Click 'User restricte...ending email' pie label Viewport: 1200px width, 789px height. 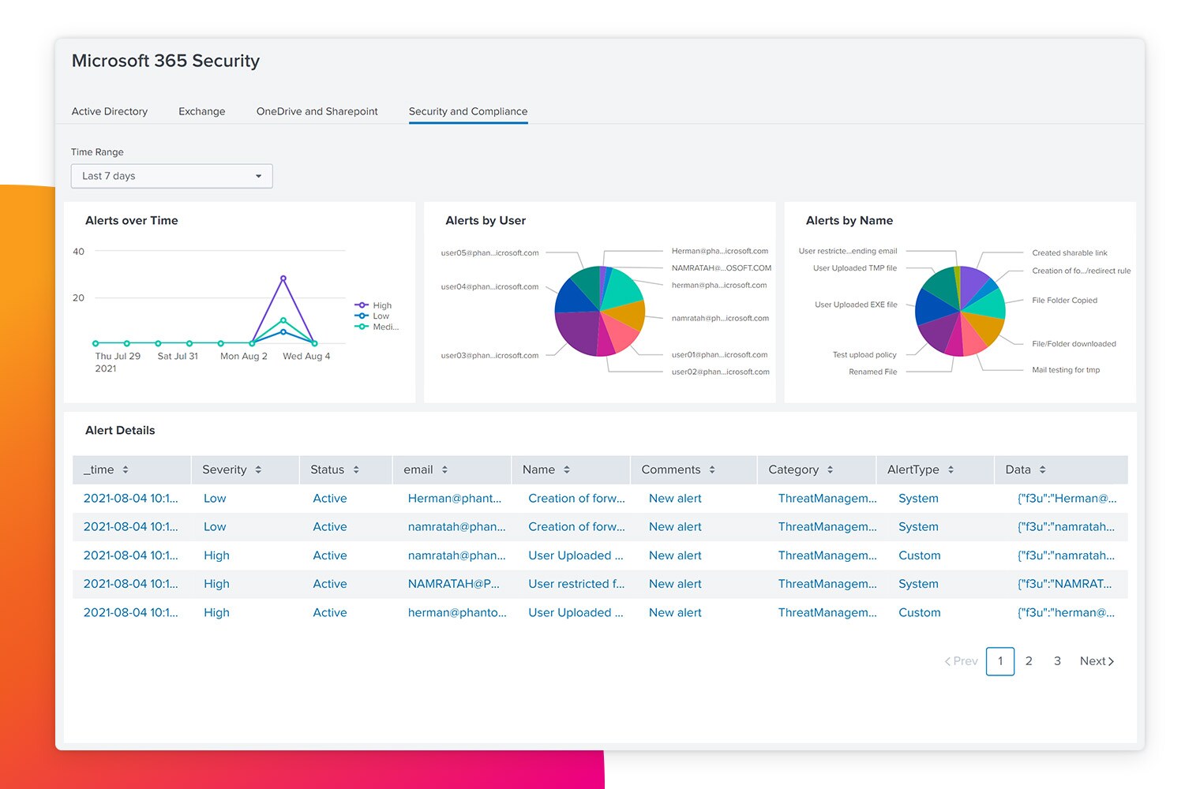coord(848,251)
